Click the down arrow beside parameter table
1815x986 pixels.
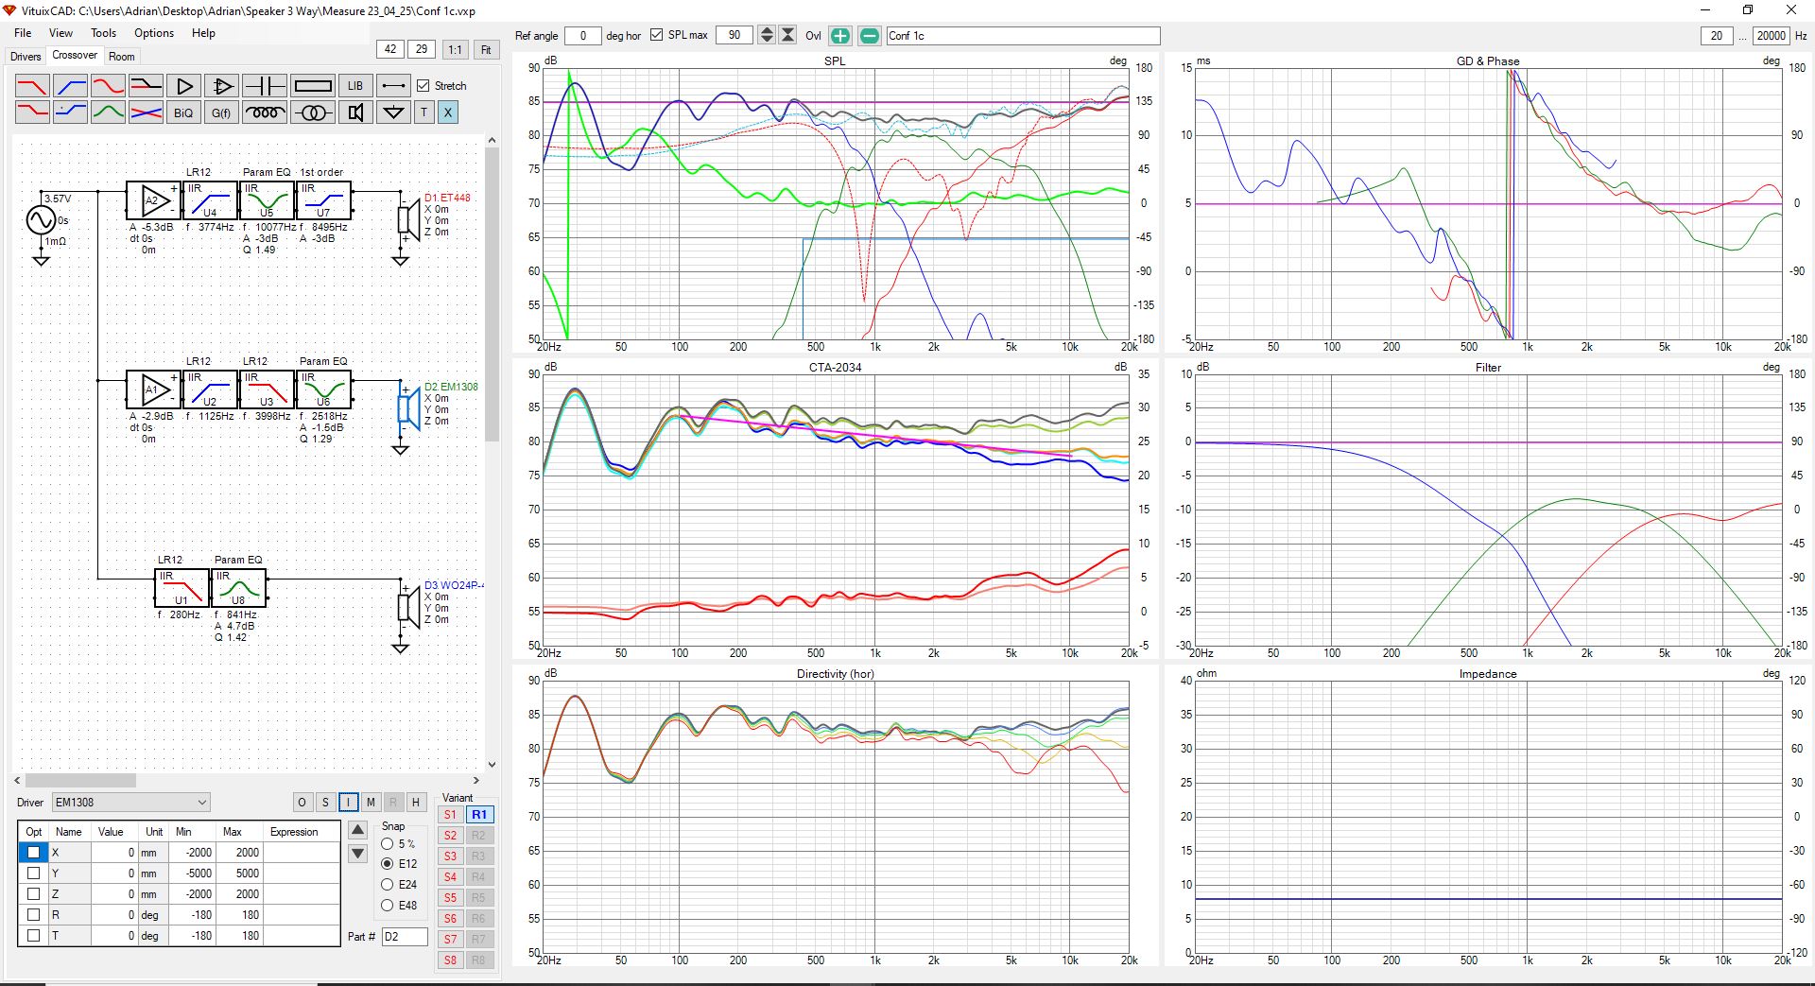pos(358,854)
